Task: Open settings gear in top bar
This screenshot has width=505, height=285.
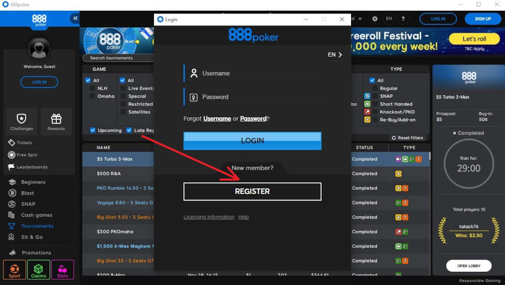Action: [375, 19]
